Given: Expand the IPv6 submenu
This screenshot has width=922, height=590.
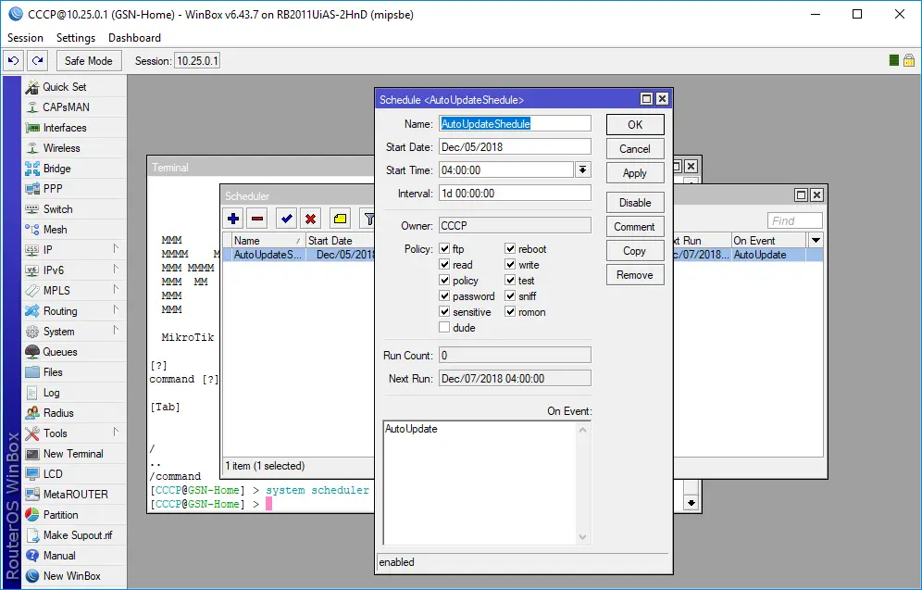Looking at the screenshot, I should (116, 270).
